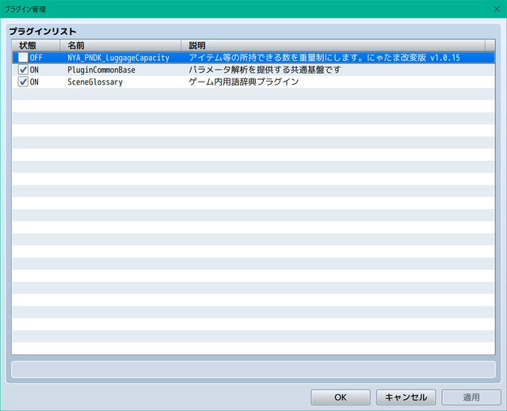Select the SceneGlossary plugin name
The height and width of the screenshot is (411, 507).
point(95,82)
